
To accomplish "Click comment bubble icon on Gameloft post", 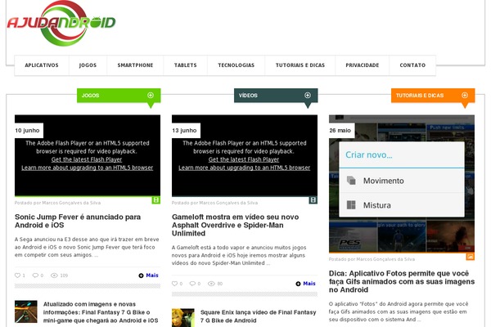I will tap(192, 284).
